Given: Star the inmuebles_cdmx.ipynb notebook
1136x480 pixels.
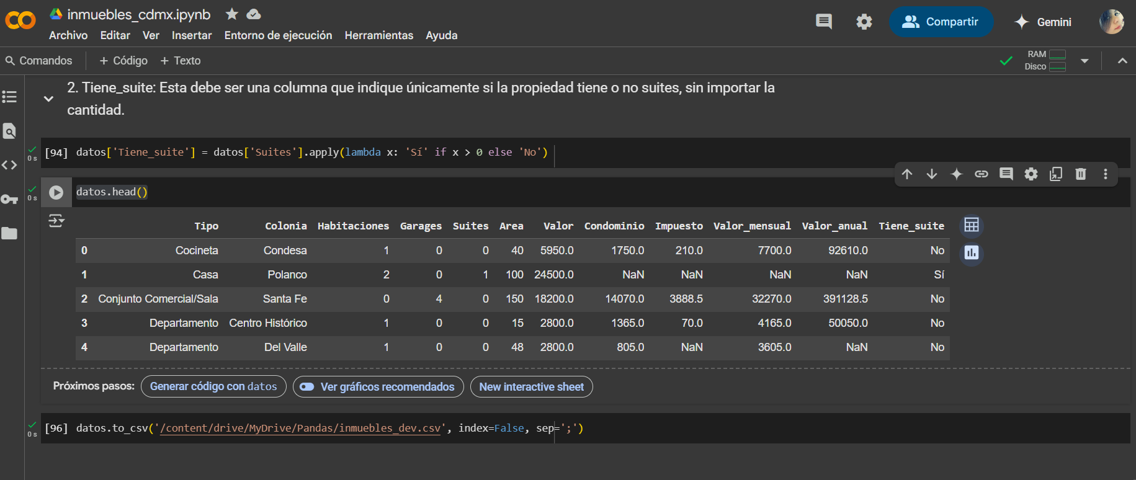Looking at the screenshot, I should click(231, 14).
